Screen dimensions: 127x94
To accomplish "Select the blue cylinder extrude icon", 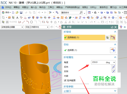I will (x=29, y=17).
